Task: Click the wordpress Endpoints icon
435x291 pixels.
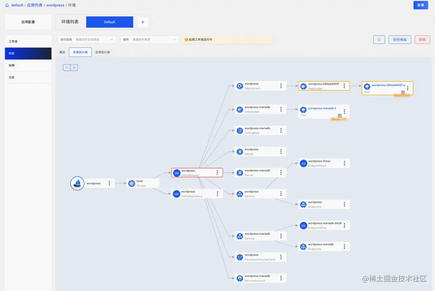Action: pos(303,205)
